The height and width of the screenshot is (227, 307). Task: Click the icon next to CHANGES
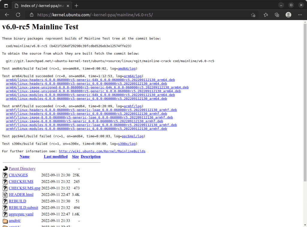pyautogui.click(x=5, y=175)
